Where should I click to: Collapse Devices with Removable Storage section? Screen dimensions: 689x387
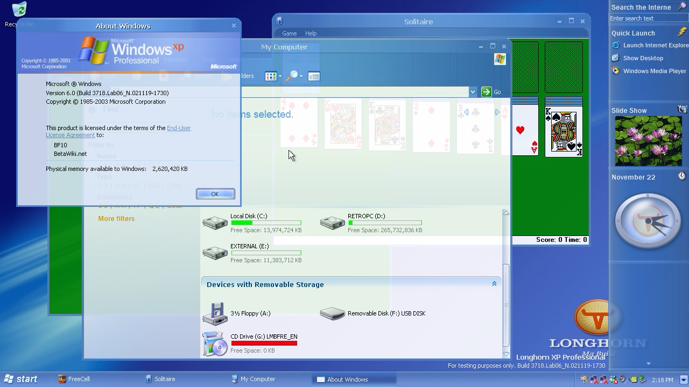[x=494, y=284]
